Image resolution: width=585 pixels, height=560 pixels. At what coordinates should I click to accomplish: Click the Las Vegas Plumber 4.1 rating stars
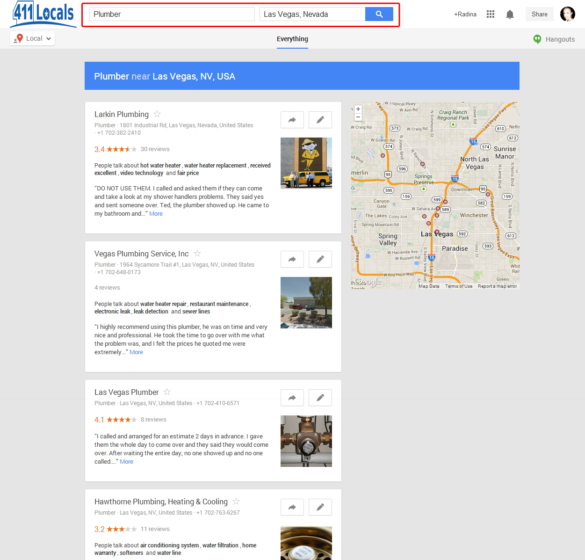122,420
